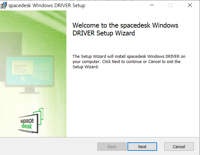Close the setup window with X

click(190, 5)
